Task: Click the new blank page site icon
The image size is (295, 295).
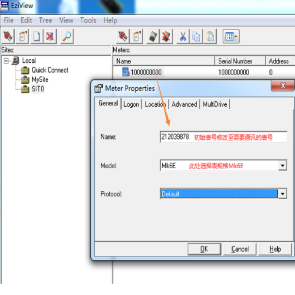Action: pos(37,36)
